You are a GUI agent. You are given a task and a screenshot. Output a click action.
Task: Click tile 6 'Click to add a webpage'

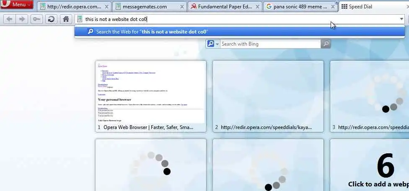(x=370, y=165)
